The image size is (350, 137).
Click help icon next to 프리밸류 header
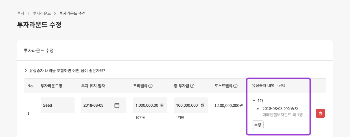point(150,86)
